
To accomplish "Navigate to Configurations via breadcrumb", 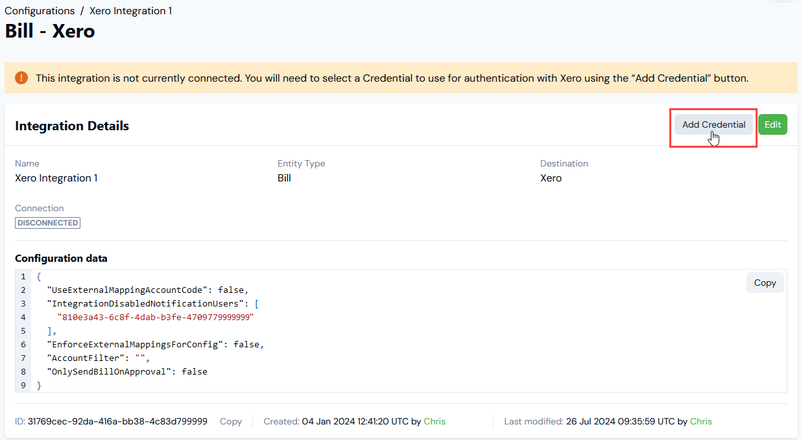I will (40, 10).
